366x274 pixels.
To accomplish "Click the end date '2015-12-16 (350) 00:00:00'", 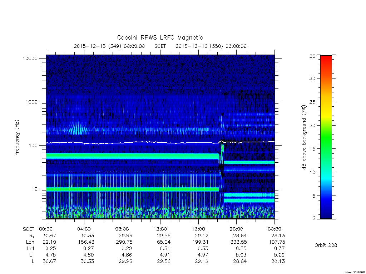I will [x=211, y=46].
